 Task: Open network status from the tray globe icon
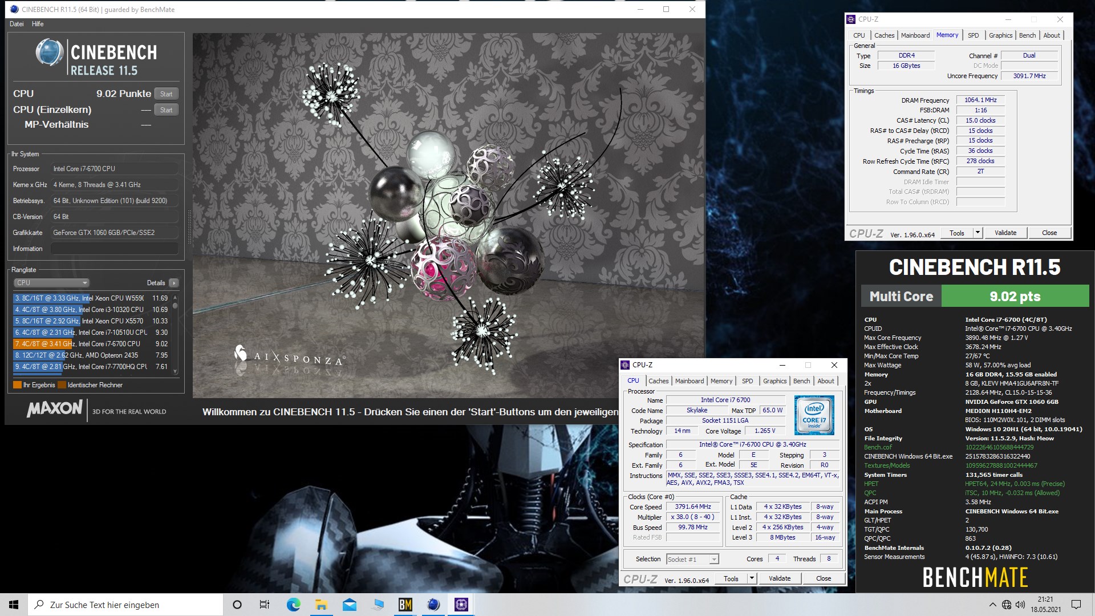click(1007, 605)
